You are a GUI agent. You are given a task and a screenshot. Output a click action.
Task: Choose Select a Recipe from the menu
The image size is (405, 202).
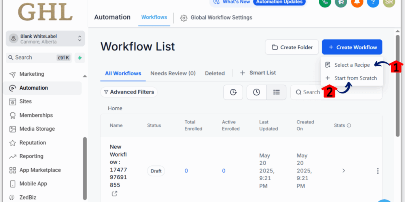pyautogui.click(x=352, y=65)
